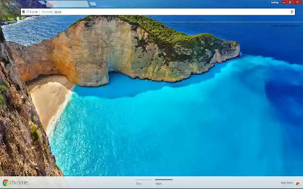Click the bookmark star icon in address bar
This screenshot has height=189, width=303.
pos(292,12)
